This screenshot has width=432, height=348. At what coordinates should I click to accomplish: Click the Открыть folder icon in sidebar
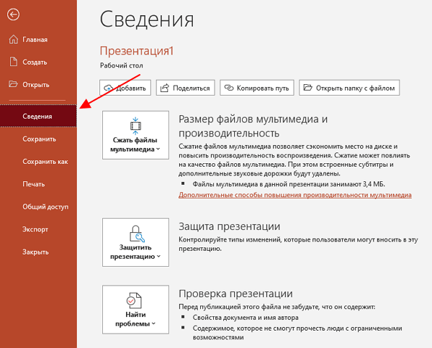13,83
